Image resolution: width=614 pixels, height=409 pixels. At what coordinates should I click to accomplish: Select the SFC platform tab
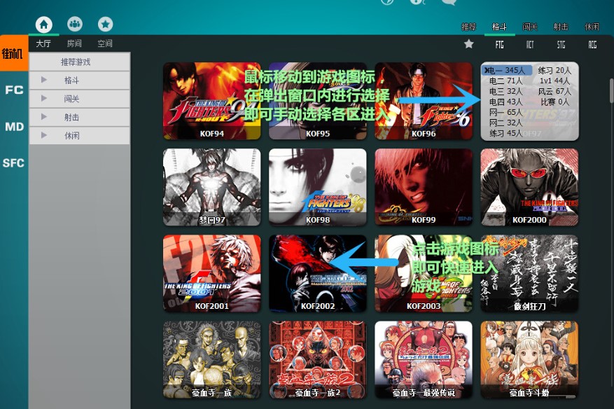click(13, 162)
